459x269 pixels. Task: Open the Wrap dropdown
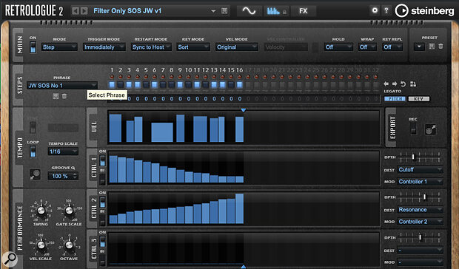tap(367, 47)
